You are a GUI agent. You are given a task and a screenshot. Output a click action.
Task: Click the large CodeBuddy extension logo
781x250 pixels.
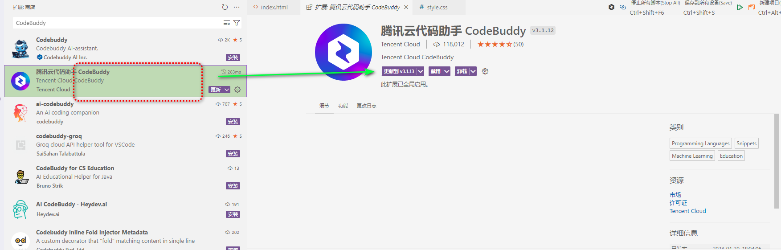click(x=343, y=52)
